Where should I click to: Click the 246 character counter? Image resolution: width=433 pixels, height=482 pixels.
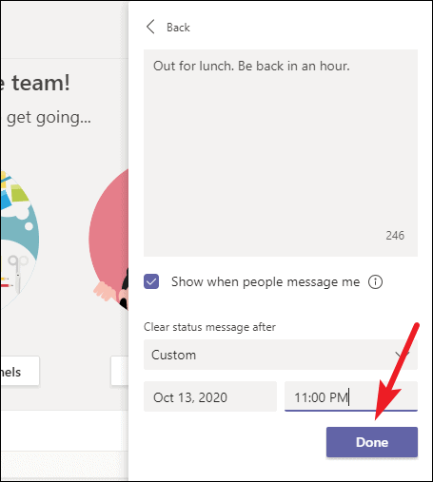pos(395,236)
